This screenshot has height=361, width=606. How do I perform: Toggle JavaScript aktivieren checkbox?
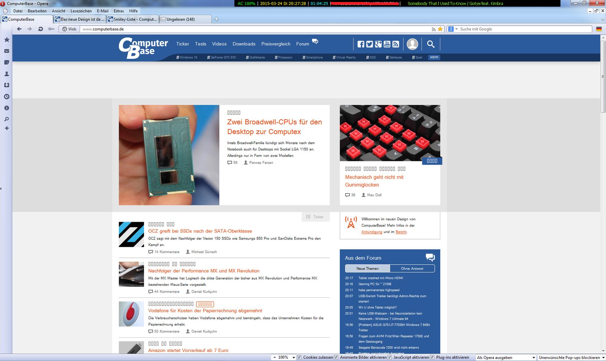pyautogui.click(x=390, y=357)
